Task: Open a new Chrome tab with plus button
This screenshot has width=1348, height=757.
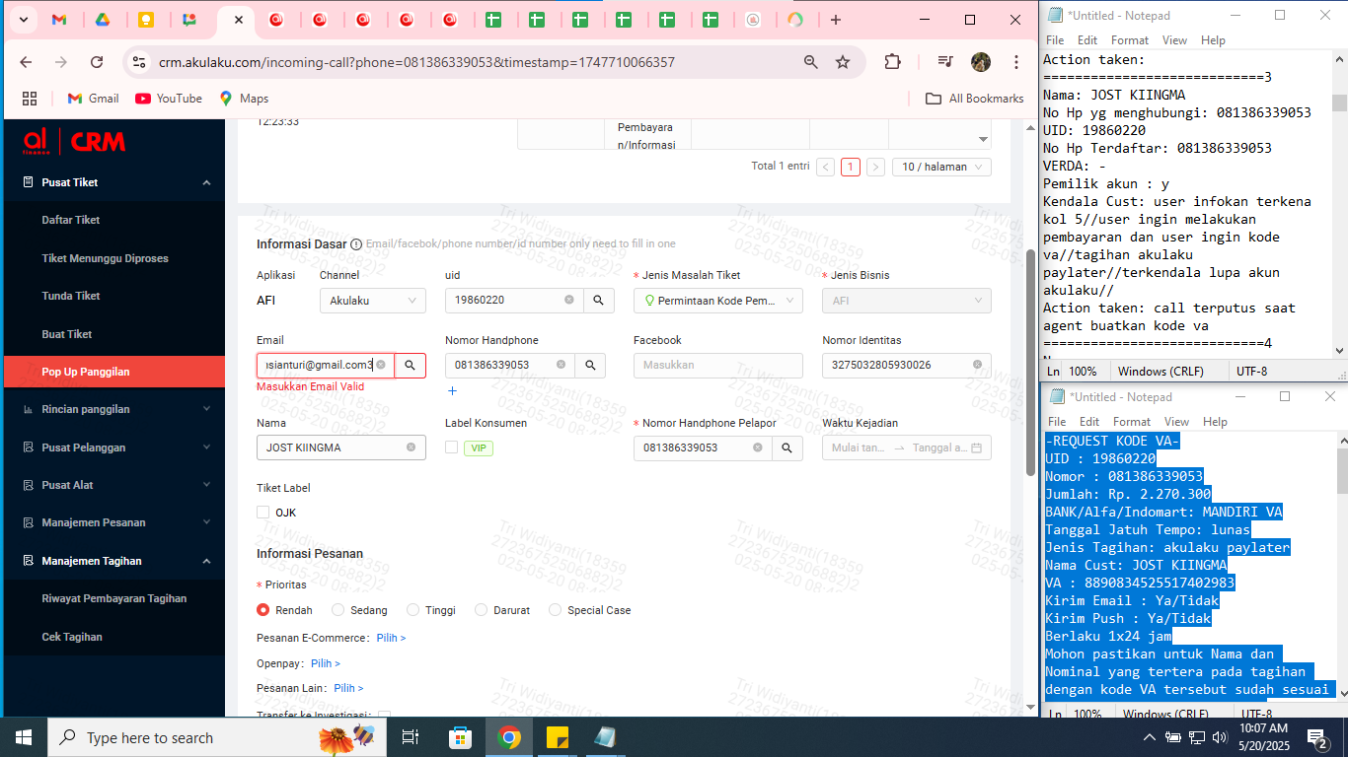Action: 836,20
